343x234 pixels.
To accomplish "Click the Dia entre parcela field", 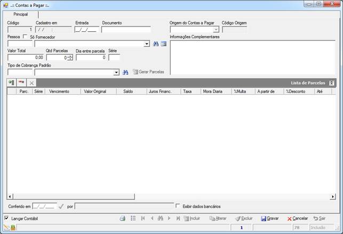I will (91, 57).
